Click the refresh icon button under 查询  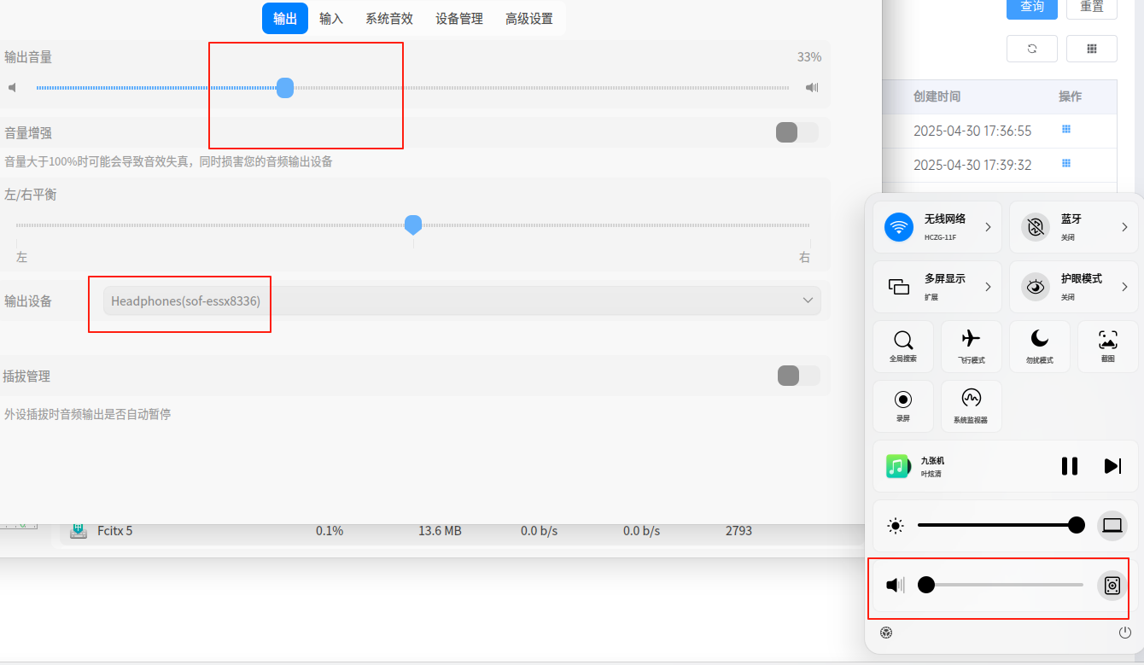click(x=1032, y=49)
